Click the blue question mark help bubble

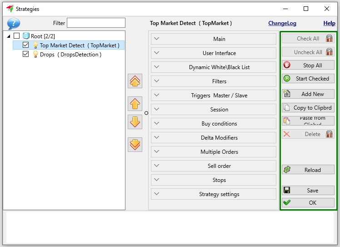click(x=14, y=24)
